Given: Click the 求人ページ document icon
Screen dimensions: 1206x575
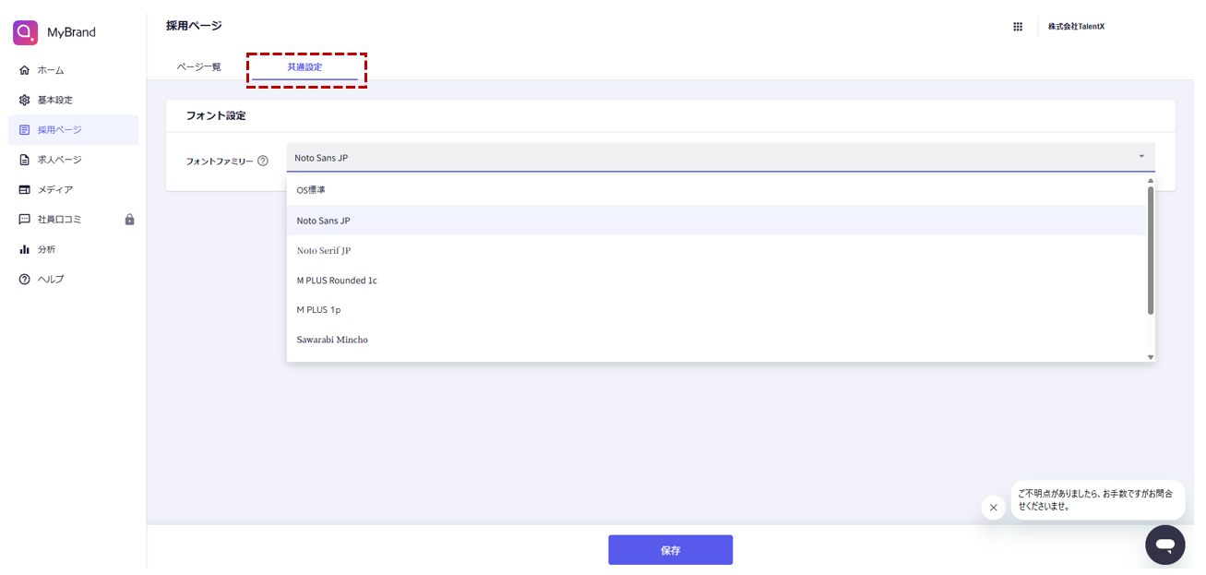Looking at the screenshot, I should (25, 160).
